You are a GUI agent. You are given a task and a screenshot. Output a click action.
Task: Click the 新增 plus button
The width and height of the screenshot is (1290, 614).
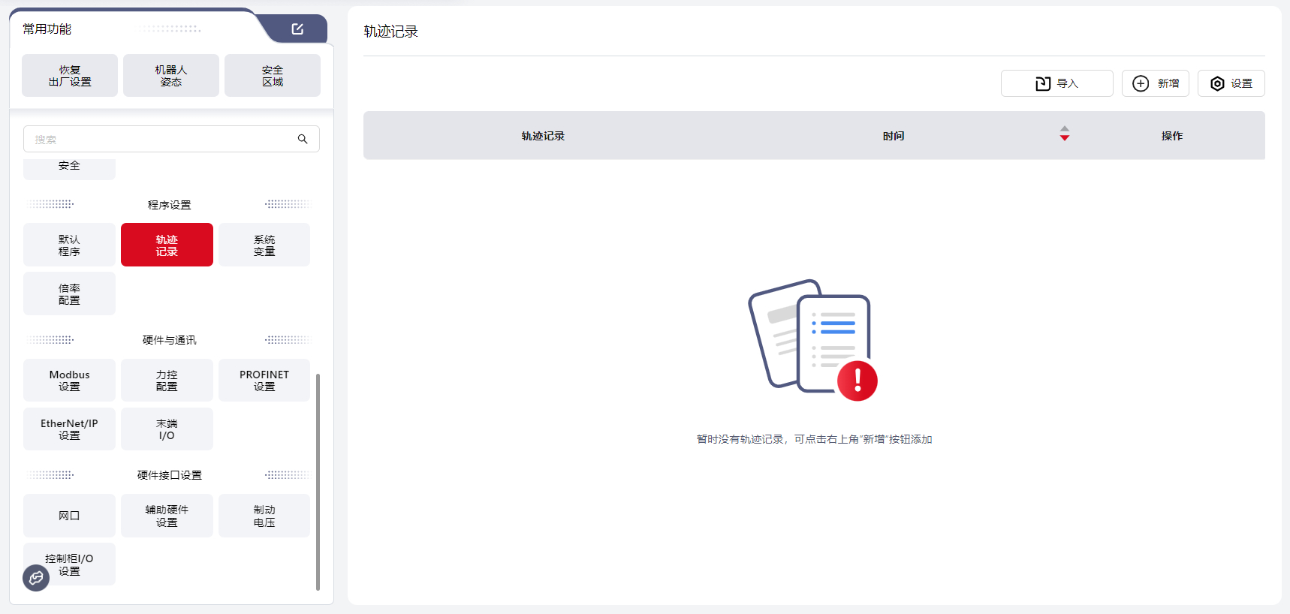tap(1155, 83)
